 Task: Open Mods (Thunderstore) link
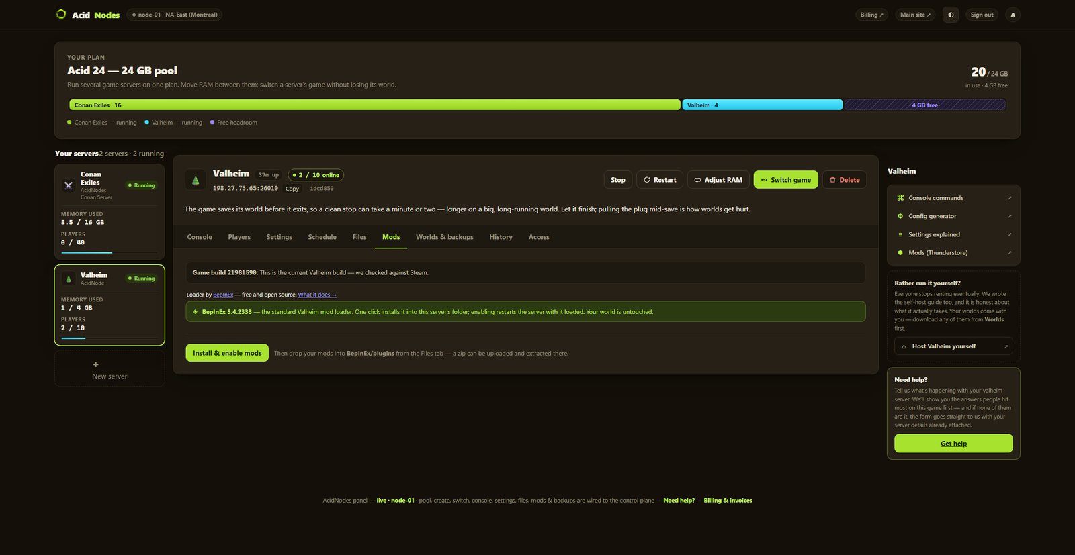pos(953,252)
